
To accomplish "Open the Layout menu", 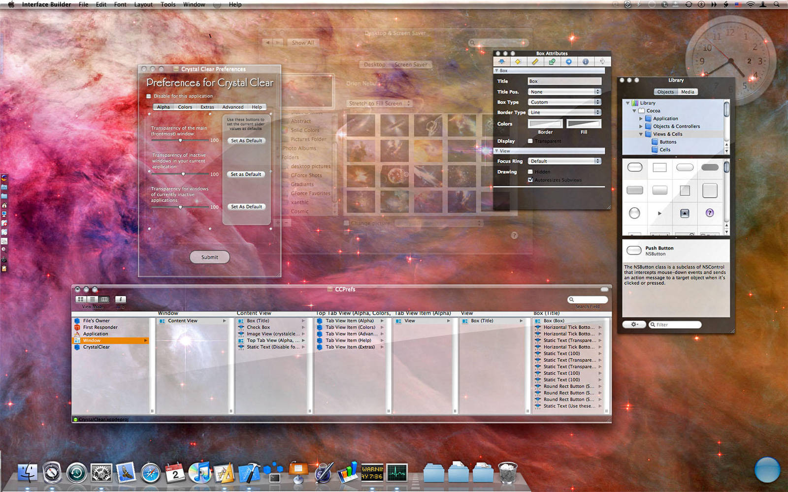I will [143, 4].
